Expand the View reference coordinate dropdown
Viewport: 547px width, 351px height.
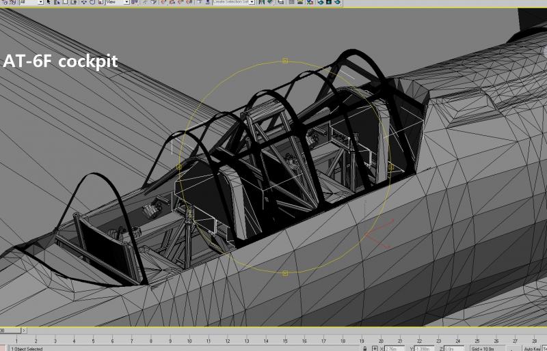(x=118, y=2)
